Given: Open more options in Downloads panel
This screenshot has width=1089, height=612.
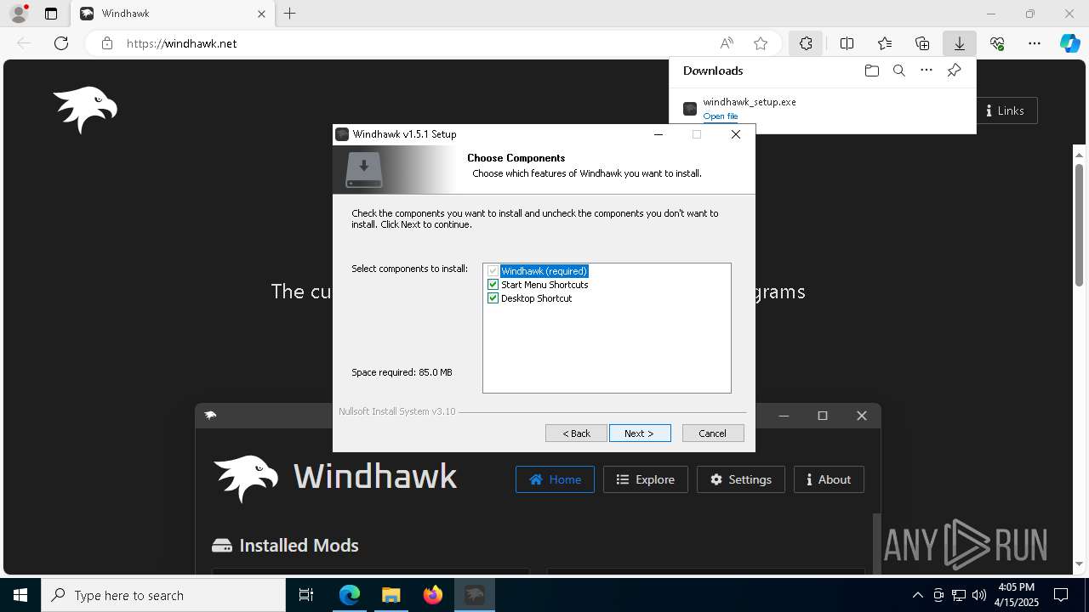Looking at the screenshot, I should point(927,71).
